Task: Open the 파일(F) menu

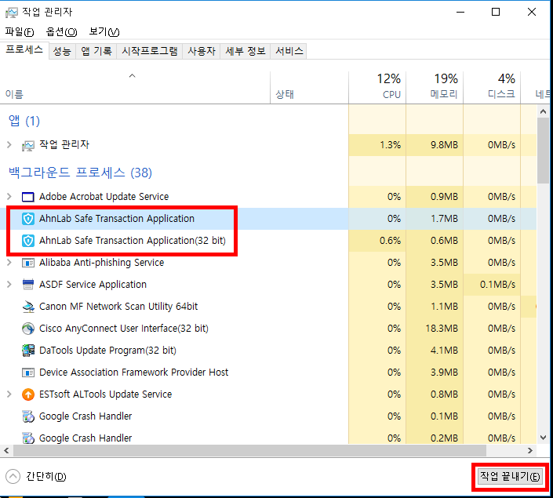Action: (x=20, y=32)
